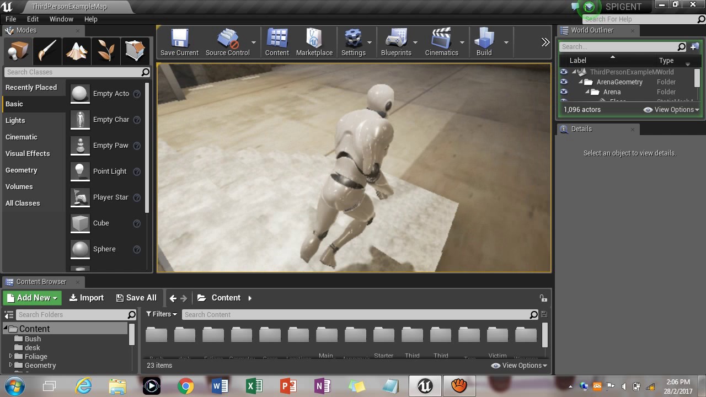This screenshot has width=706, height=397.
Task: Toggle visibility of ThirdPersonExampleMap world
Action: click(x=564, y=72)
